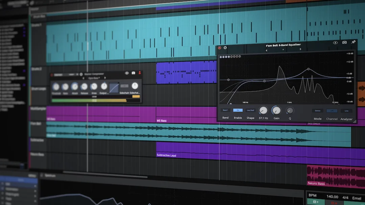
Task: Click the compressor Output knob
Action: pos(104,86)
